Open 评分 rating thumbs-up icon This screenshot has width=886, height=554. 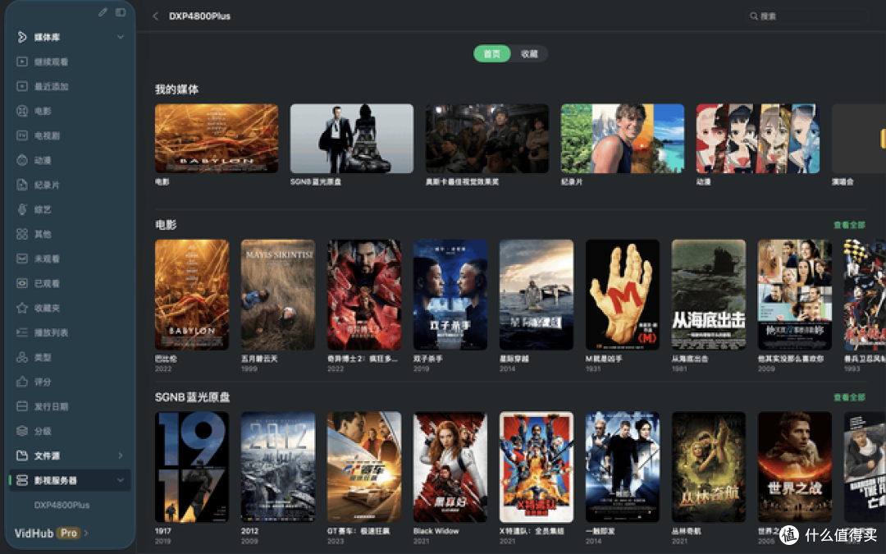tap(22, 382)
